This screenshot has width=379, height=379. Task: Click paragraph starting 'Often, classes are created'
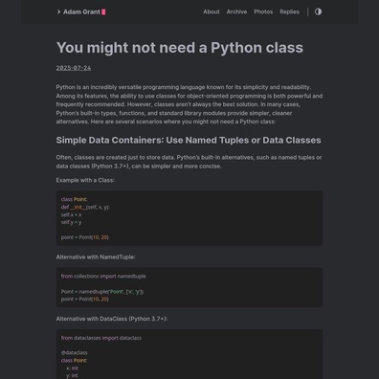coord(189,162)
